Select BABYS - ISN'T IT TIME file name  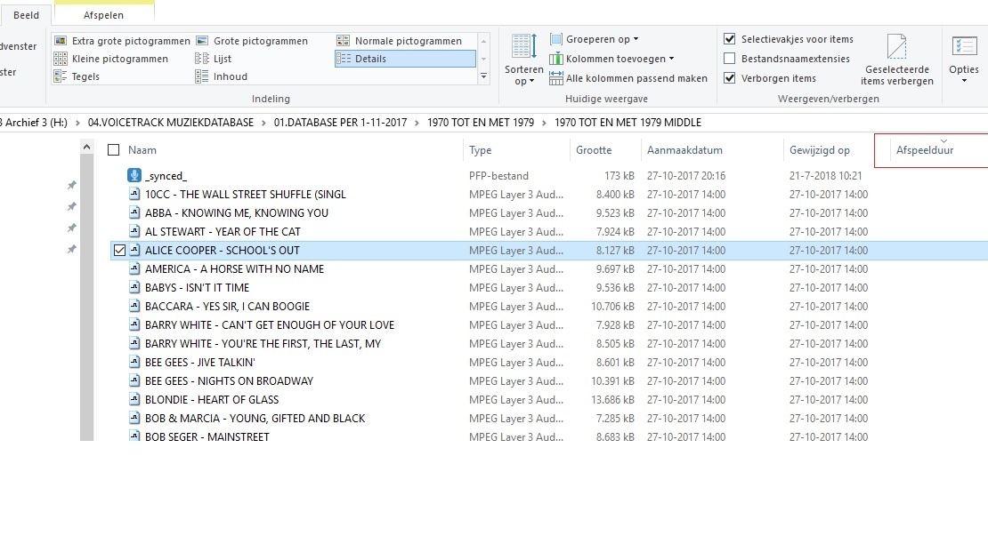pyautogui.click(x=198, y=287)
